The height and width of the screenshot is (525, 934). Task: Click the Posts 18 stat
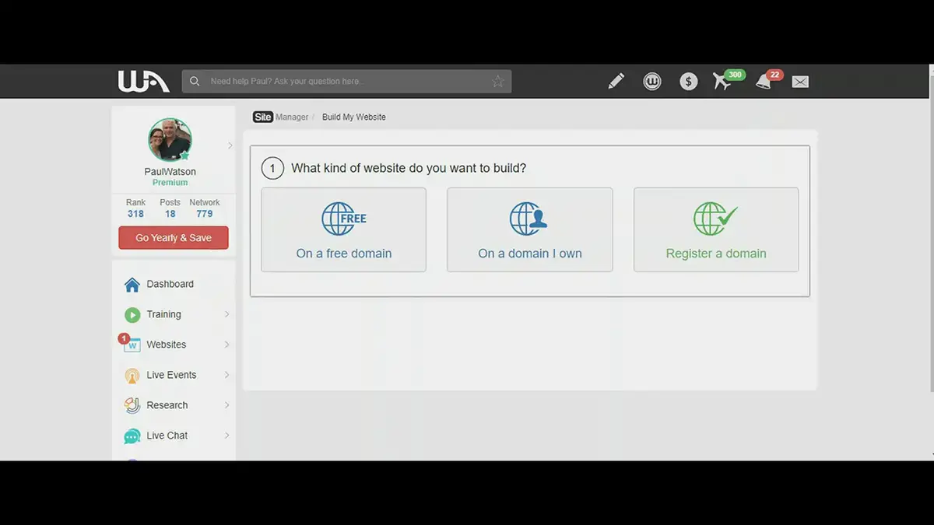[x=170, y=208]
